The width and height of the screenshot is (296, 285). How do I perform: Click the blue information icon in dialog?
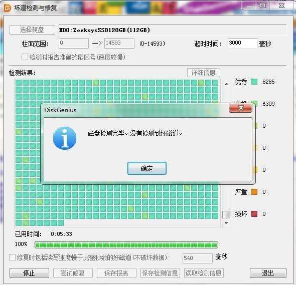click(65, 138)
